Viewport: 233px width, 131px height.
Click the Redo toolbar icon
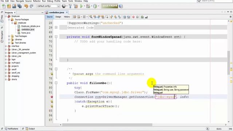click(x=31, y=6)
